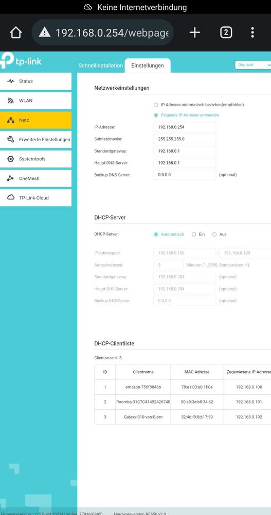Image resolution: width=271 pixels, height=515 pixels.
Task: Click MAC address 78:e1:03:e0:1f:0e
Action: [196, 387]
